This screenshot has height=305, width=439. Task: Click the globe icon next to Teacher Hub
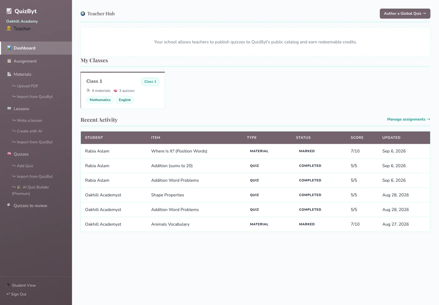(83, 13)
